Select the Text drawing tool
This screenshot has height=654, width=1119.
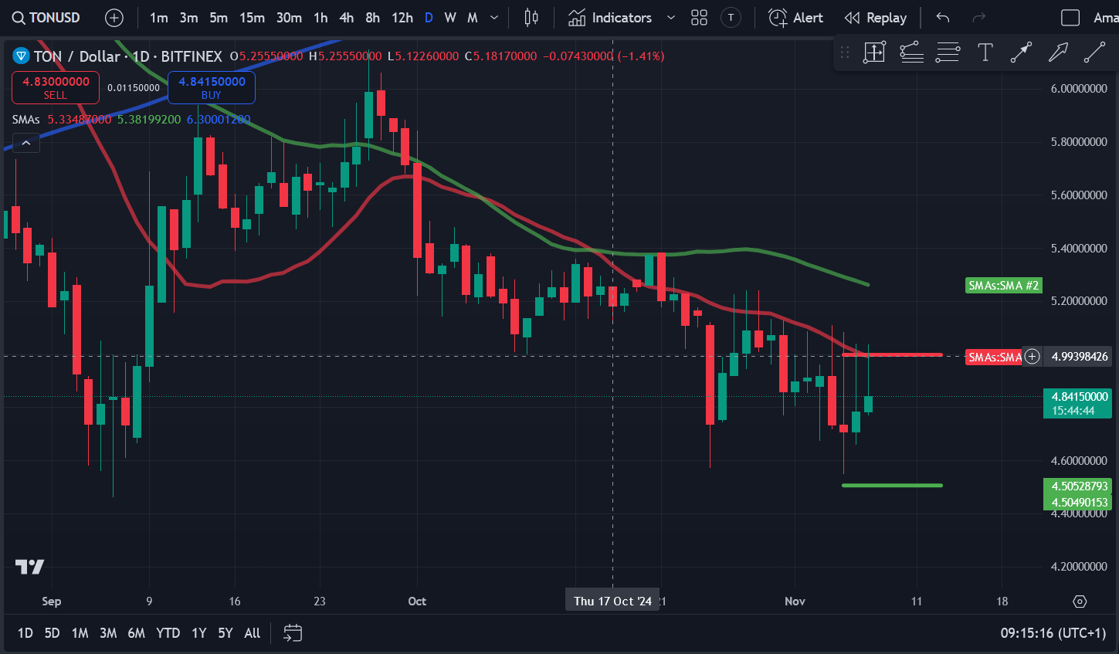pos(985,53)
